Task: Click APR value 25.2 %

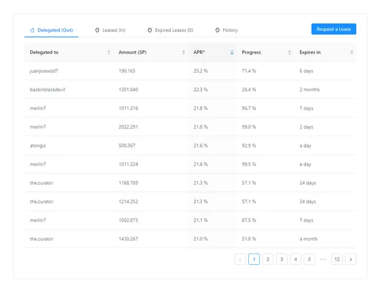Action: tap(200, 71)
